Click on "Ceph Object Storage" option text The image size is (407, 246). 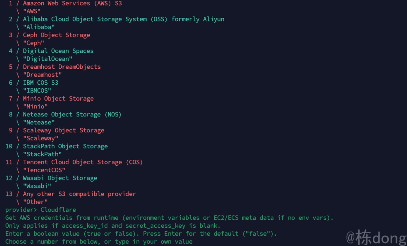click(56, 35)
